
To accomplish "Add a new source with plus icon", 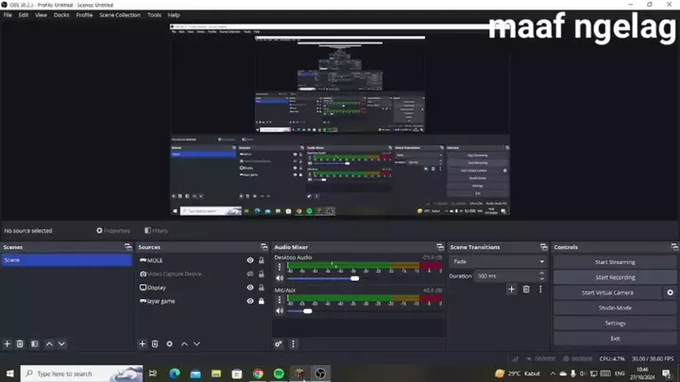I will pos(143,344).
